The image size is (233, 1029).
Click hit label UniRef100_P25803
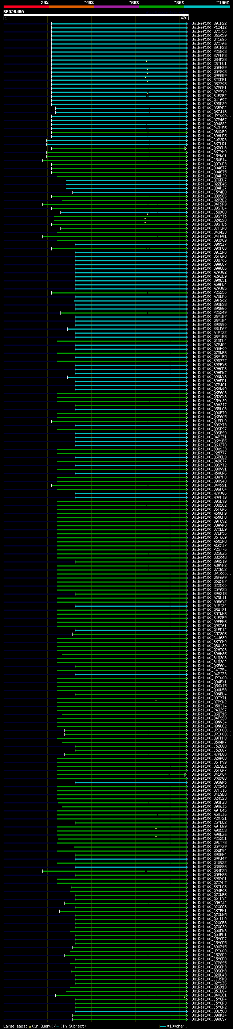click(x=209, y=51)
